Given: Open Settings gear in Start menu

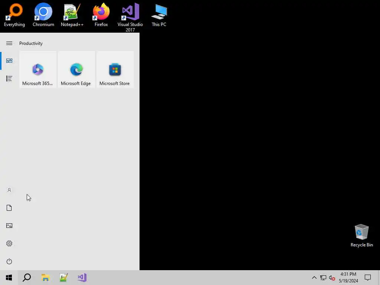Looking at the screenshot, I should pos(9,243).
